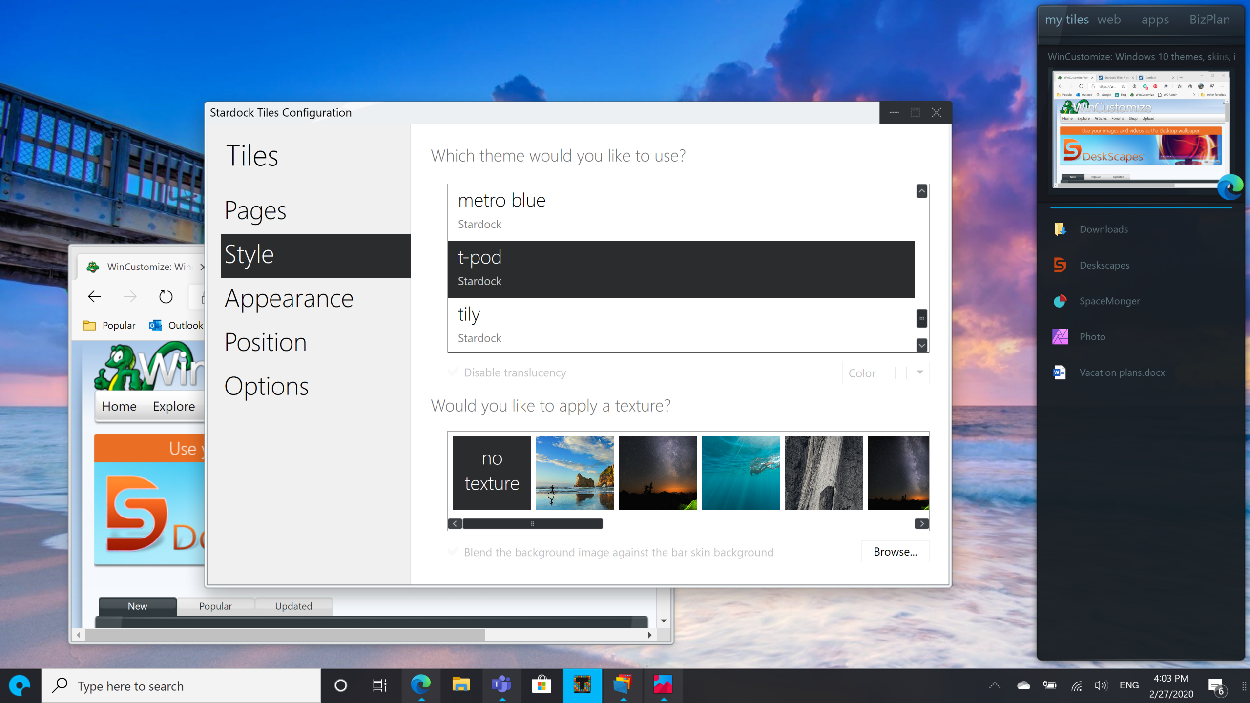Image resolution: width=1250 pixels, height=703 pixels.
Task: Switch to the Appearance section
Action: [289, 298]
